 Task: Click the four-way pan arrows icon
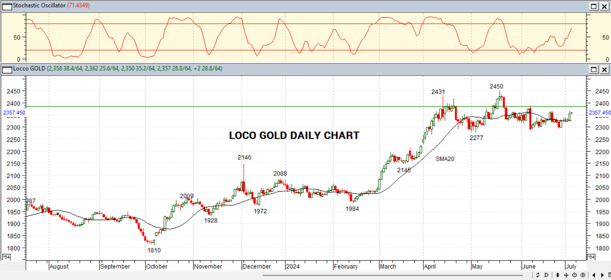coord(566,275)
